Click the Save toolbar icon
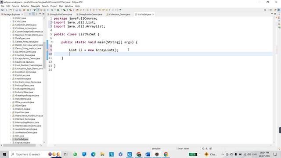281x158 pixels. pos(17,10)
